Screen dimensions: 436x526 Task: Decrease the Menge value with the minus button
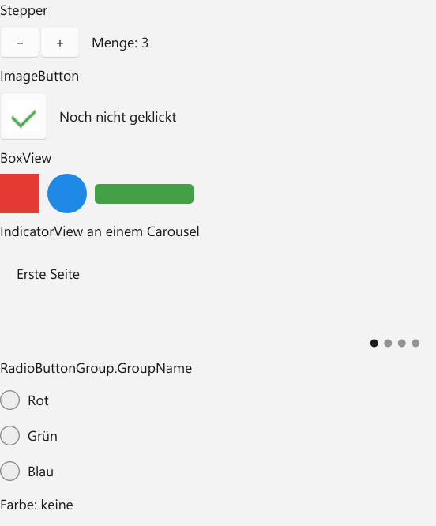pyautogui.click(x=20, y=43)
